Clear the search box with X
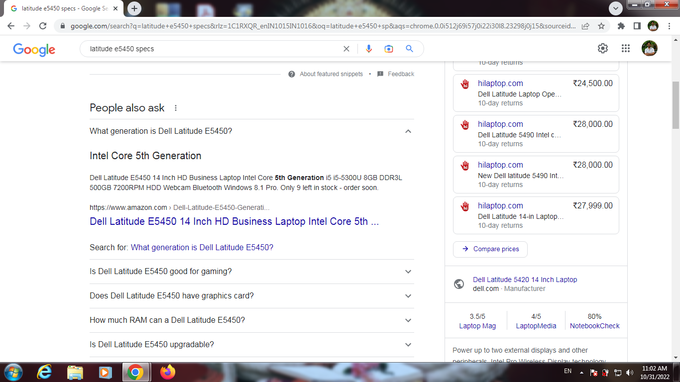 (x=346, y=49)
